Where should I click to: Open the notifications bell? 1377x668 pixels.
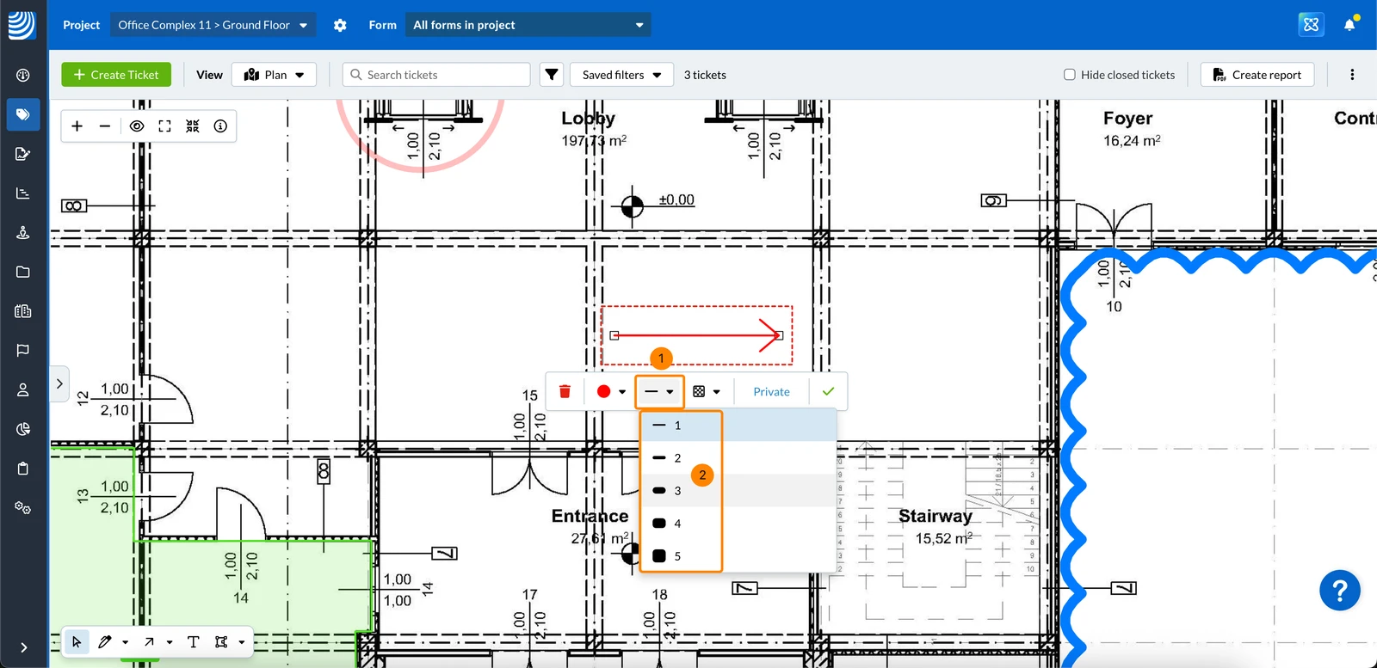(1349, 24)
